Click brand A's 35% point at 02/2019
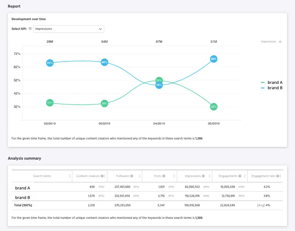 tap(50, 103)
